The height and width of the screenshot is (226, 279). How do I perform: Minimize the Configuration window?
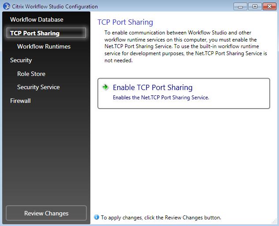click(240, 7)
